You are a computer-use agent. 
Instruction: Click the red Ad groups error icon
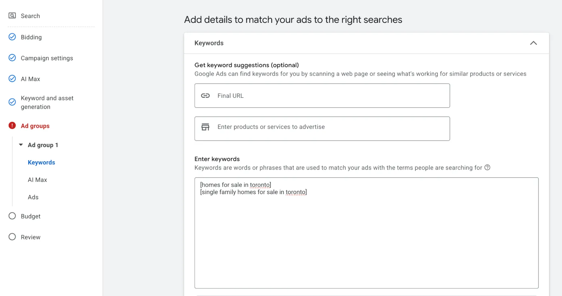(x=12, y=126)
